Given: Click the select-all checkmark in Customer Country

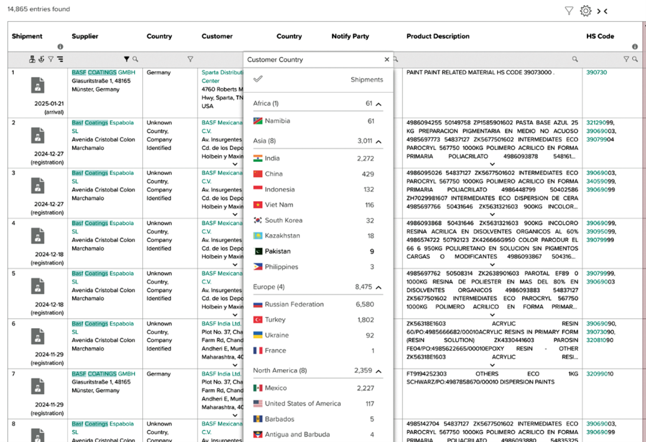Looking at the screenshot, I should [258, 79].
